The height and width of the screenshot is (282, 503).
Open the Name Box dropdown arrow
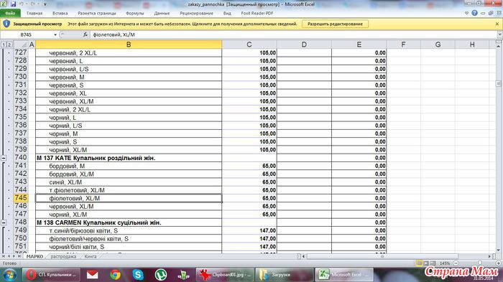[x=55, y=34]
